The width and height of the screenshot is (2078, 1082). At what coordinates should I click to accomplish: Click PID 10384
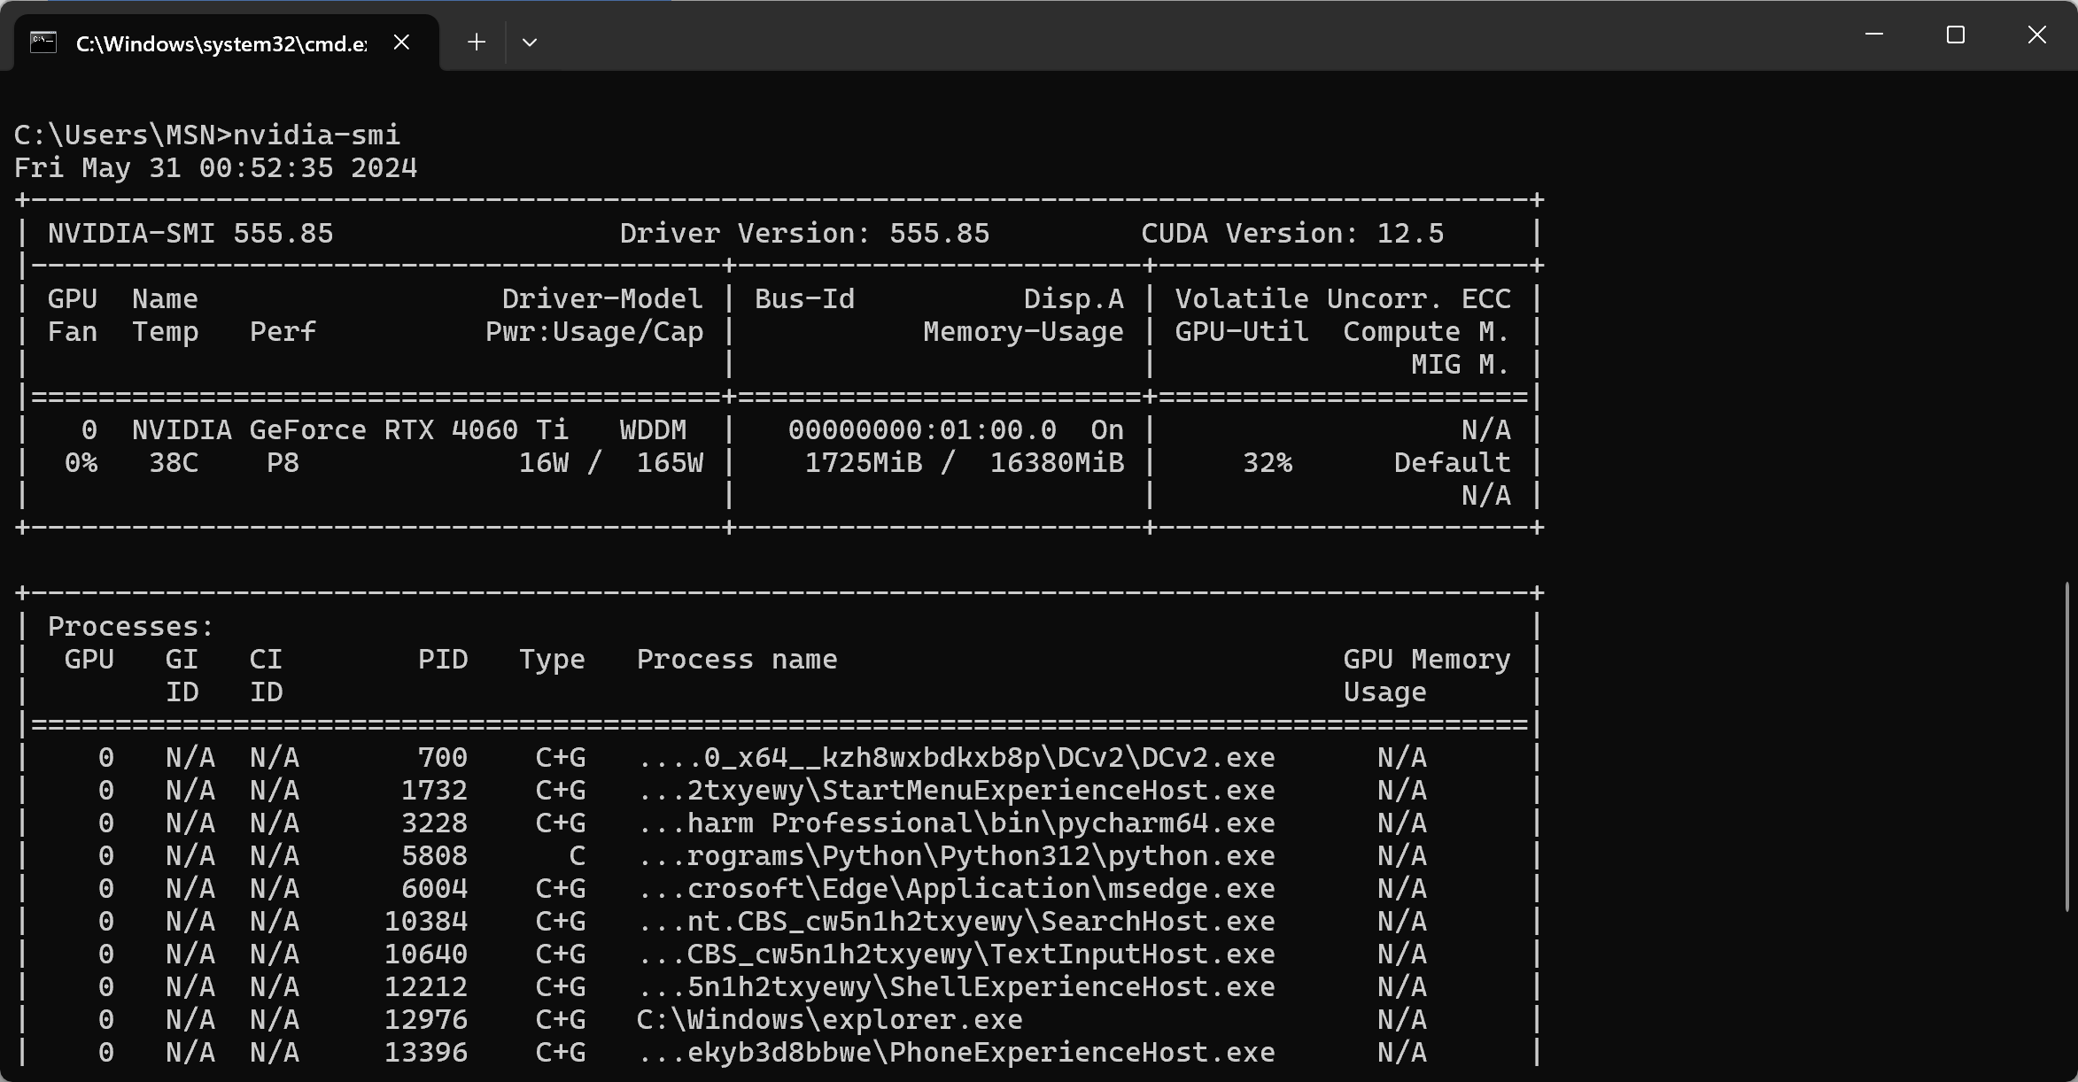(426, 921)
